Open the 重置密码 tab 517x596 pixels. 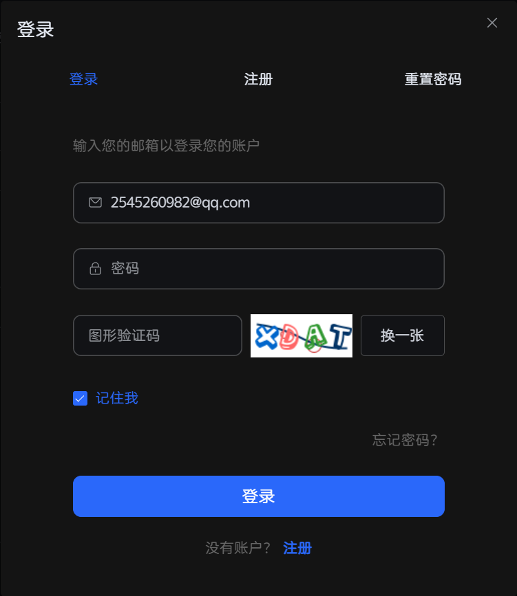coord(433,79)
